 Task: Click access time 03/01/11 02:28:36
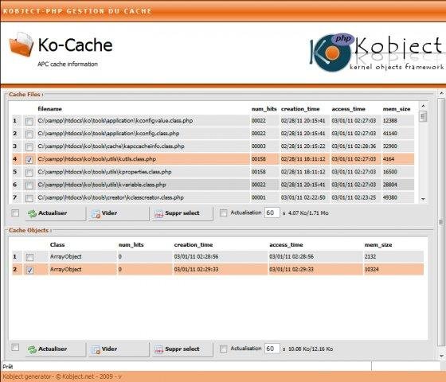tap(354, 146)
